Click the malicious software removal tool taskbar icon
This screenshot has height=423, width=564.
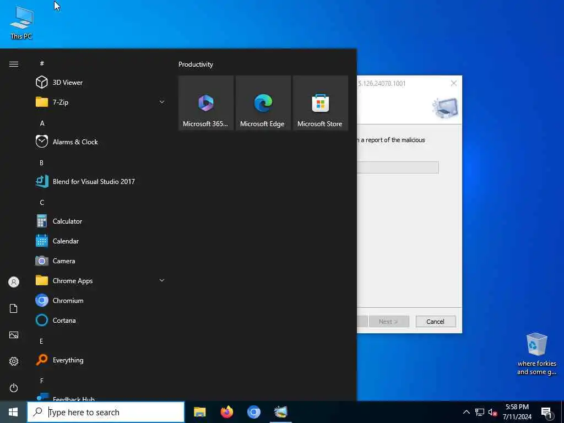280,412
